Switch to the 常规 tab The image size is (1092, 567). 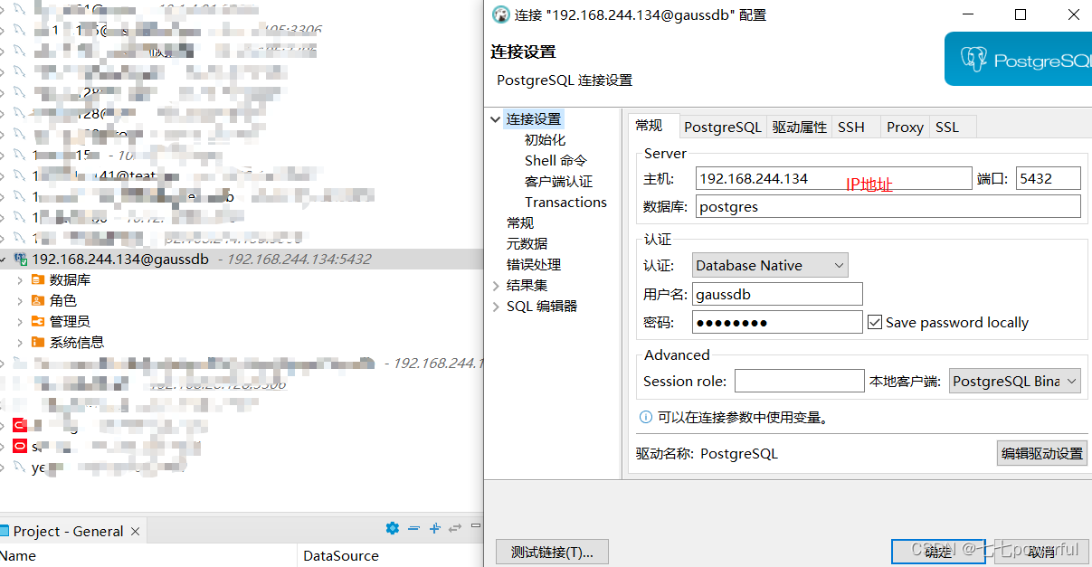650,126
